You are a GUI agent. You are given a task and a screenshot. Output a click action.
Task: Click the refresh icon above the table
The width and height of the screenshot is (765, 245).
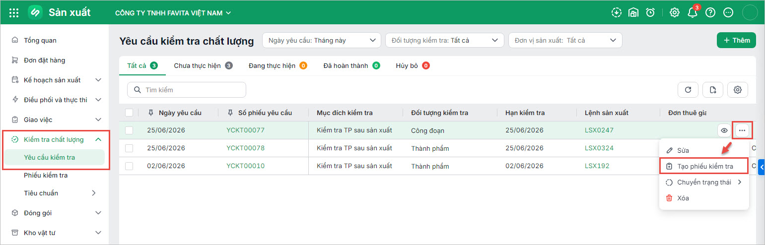(688, 90)
